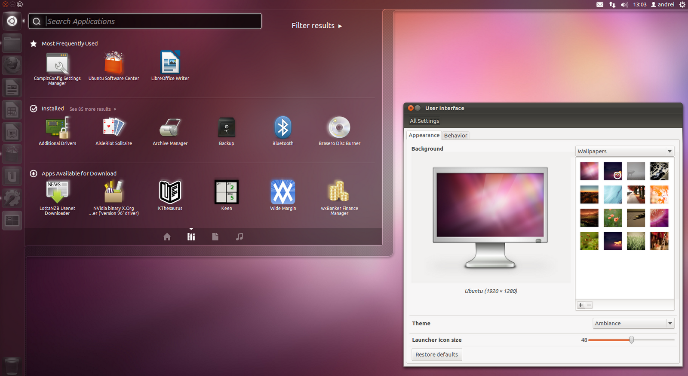Launch Ubuntu Software Center
The image size is (688, 376).
(114, 67)
